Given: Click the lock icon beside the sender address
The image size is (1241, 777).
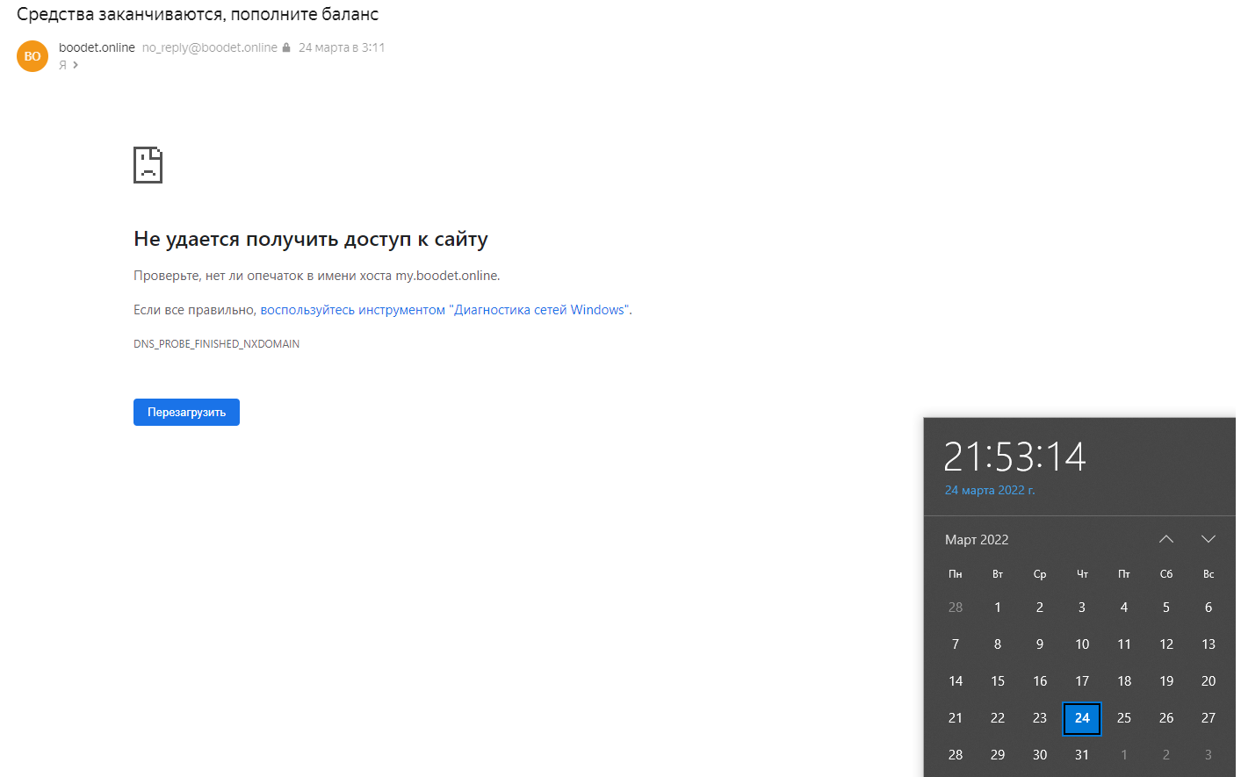Looking at the screenshot, I should tap(285, 47).
